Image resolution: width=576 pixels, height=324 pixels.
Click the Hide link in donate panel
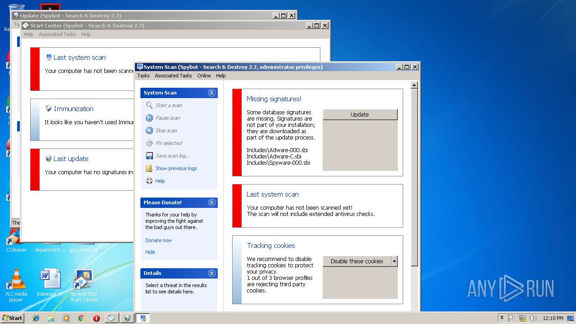tap(150, 252)
